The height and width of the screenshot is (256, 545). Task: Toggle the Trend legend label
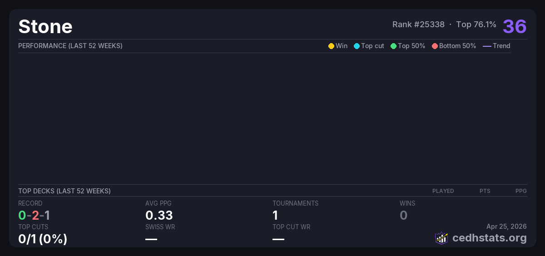(x=501, y=46)
